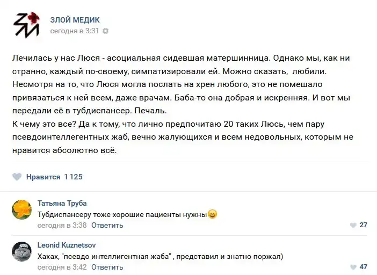
Task: Open the ЗЛОЙ МЕДИК community page link
Action: (x=75, y=20)
